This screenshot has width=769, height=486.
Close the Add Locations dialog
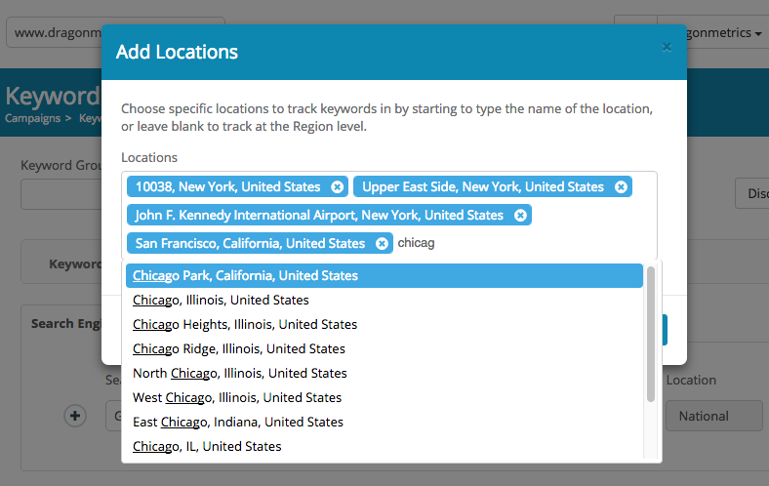click(x=667, y=47)
